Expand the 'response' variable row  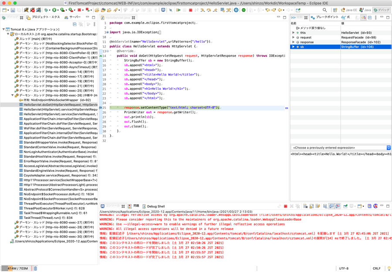coord(294,42)
